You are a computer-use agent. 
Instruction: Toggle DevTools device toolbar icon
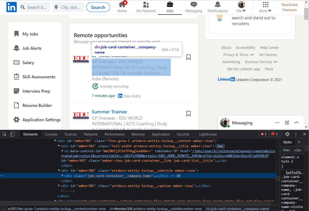click(12, 134)
